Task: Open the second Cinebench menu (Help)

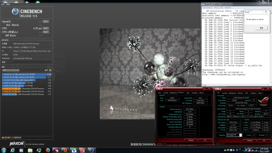Action: tap(8, 4)
